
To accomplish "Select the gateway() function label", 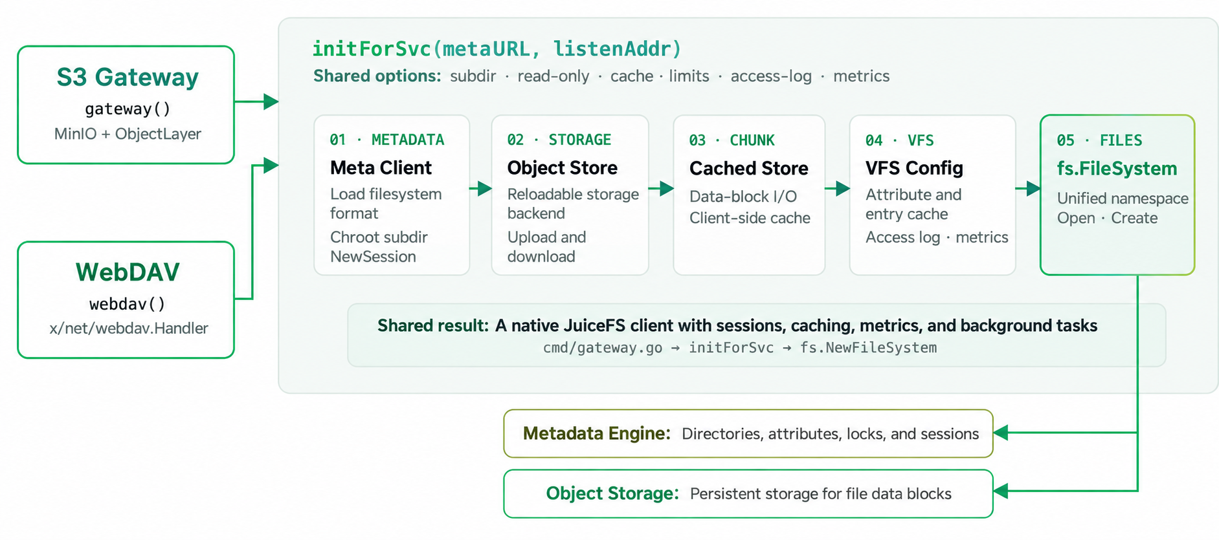I will click(128, 109).
